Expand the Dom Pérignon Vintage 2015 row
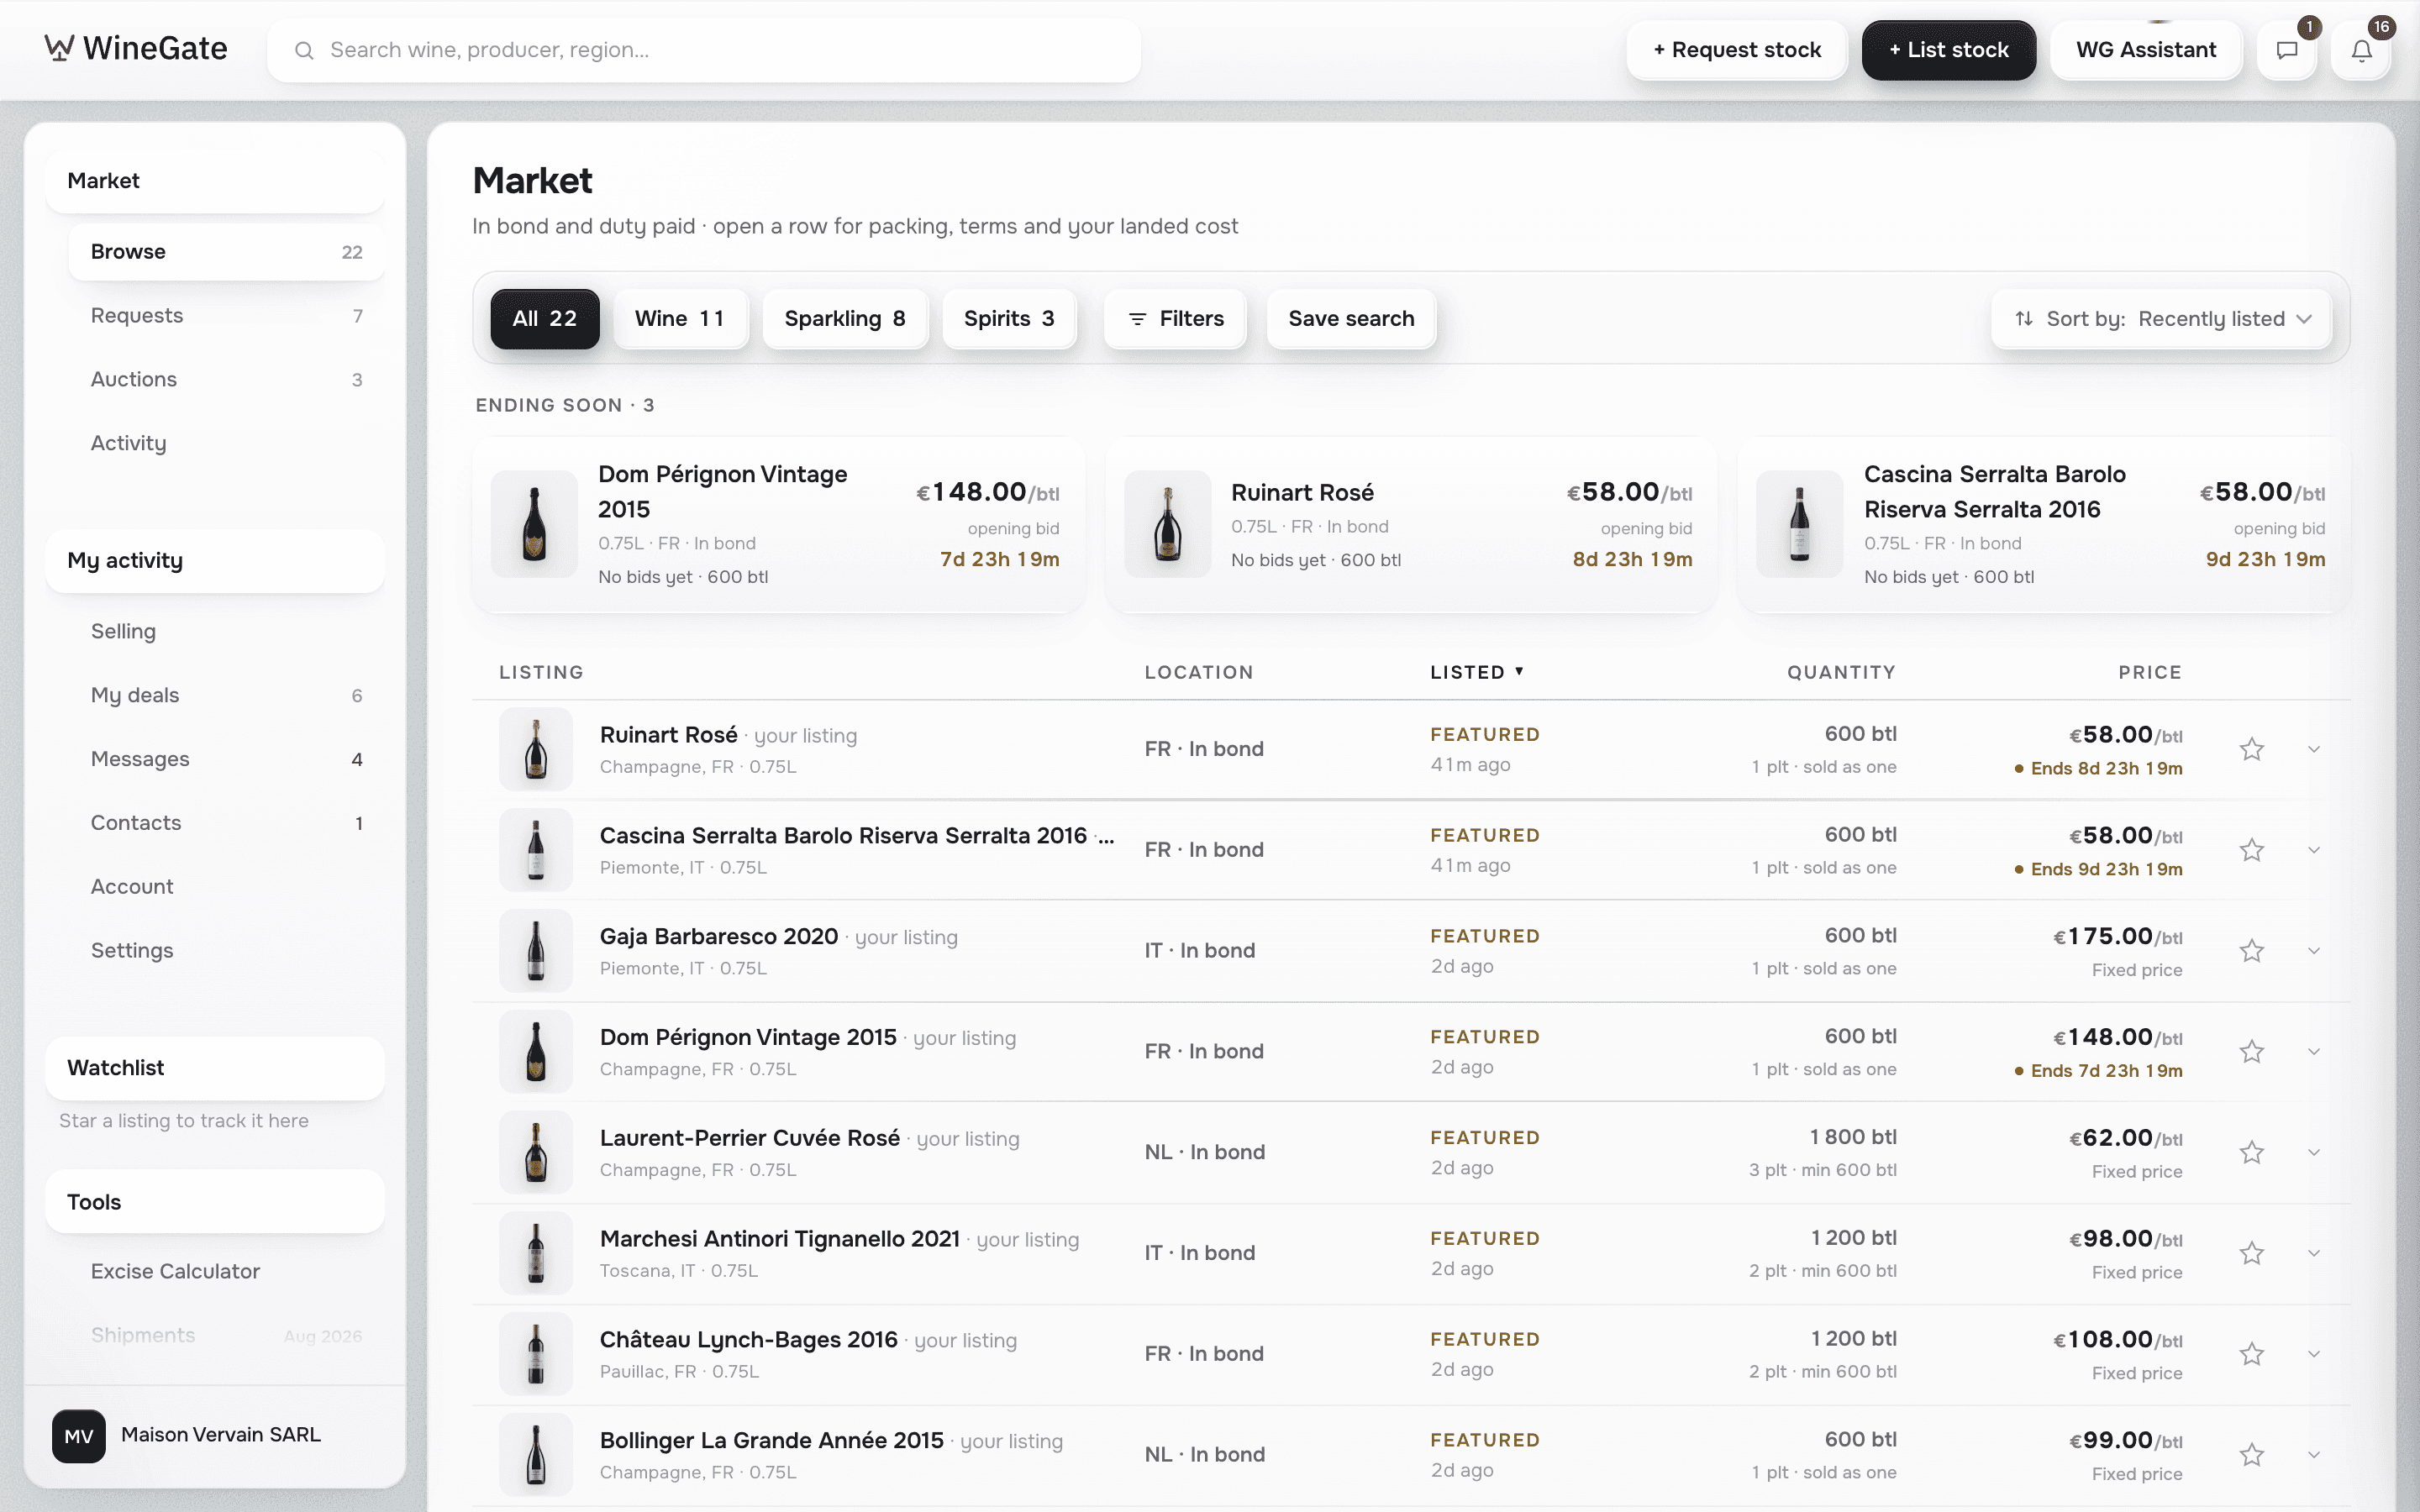The width and height of the screenshot is (2420, 1512). pyautogui.click(x=2313, y=1052)
